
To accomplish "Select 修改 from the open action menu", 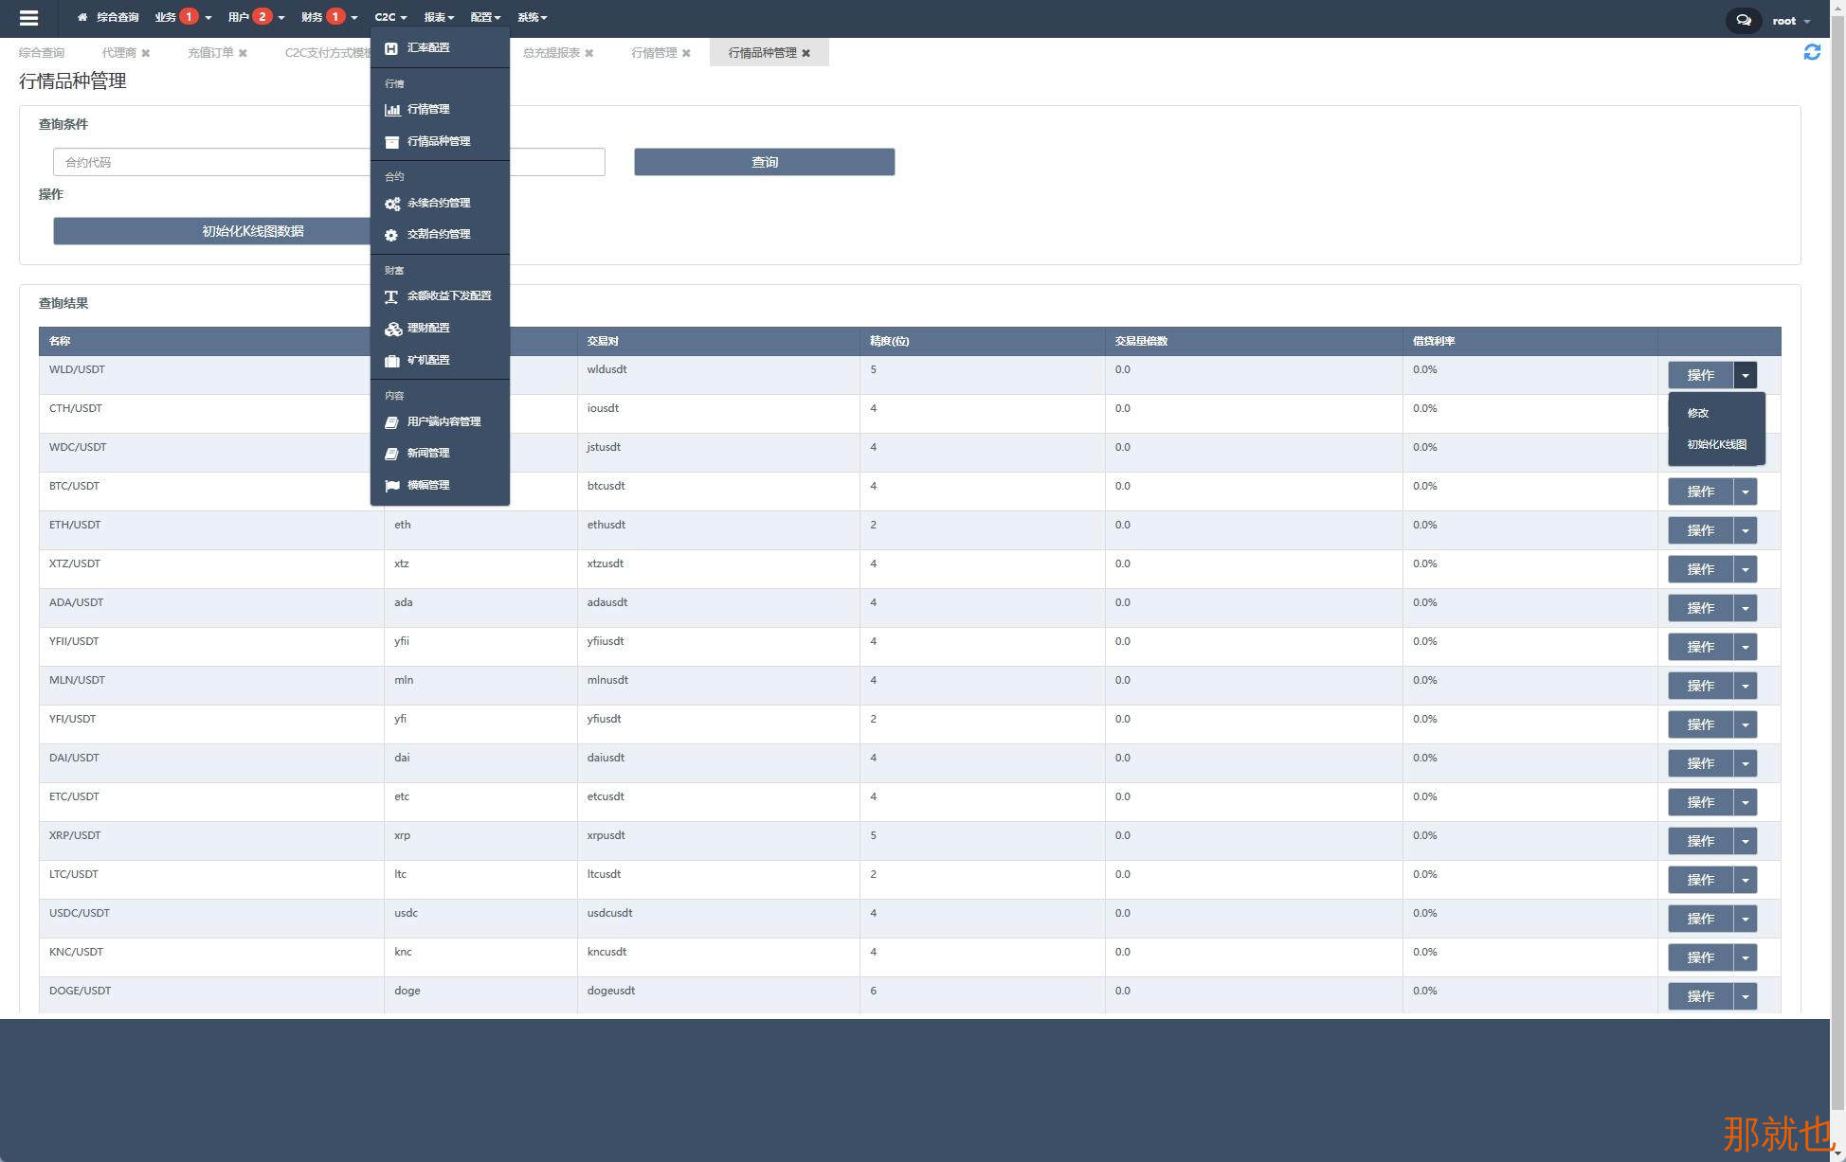I will click(1698, 413).
